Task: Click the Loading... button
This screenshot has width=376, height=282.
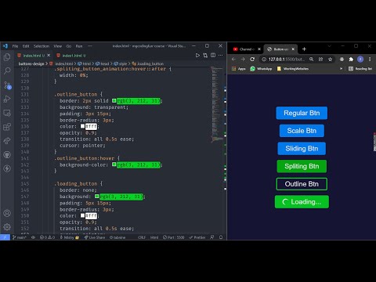Action: click(x=302, y=201)
